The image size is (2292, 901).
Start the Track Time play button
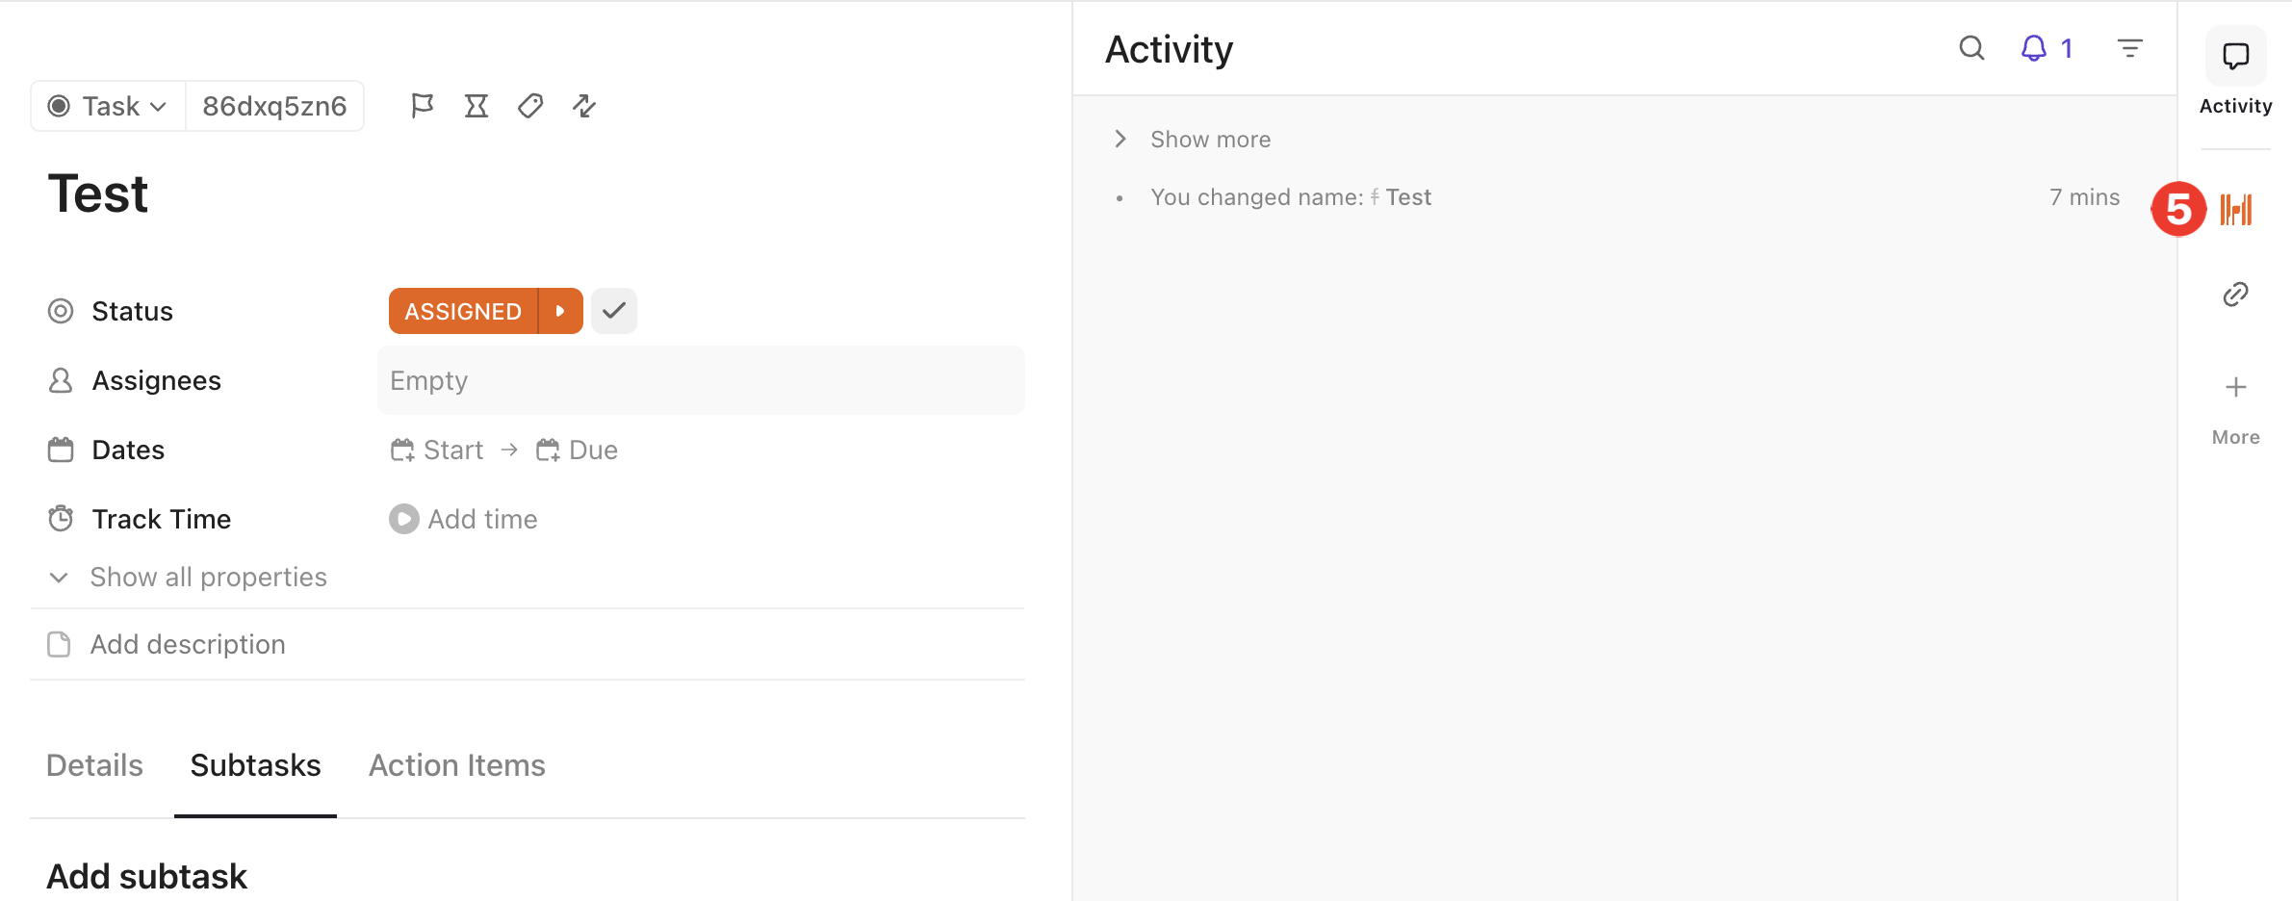click(x=404, y=519)
